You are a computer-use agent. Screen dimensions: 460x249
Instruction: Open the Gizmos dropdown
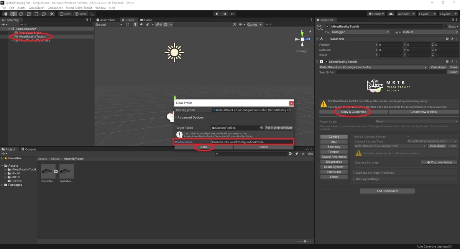255,25
